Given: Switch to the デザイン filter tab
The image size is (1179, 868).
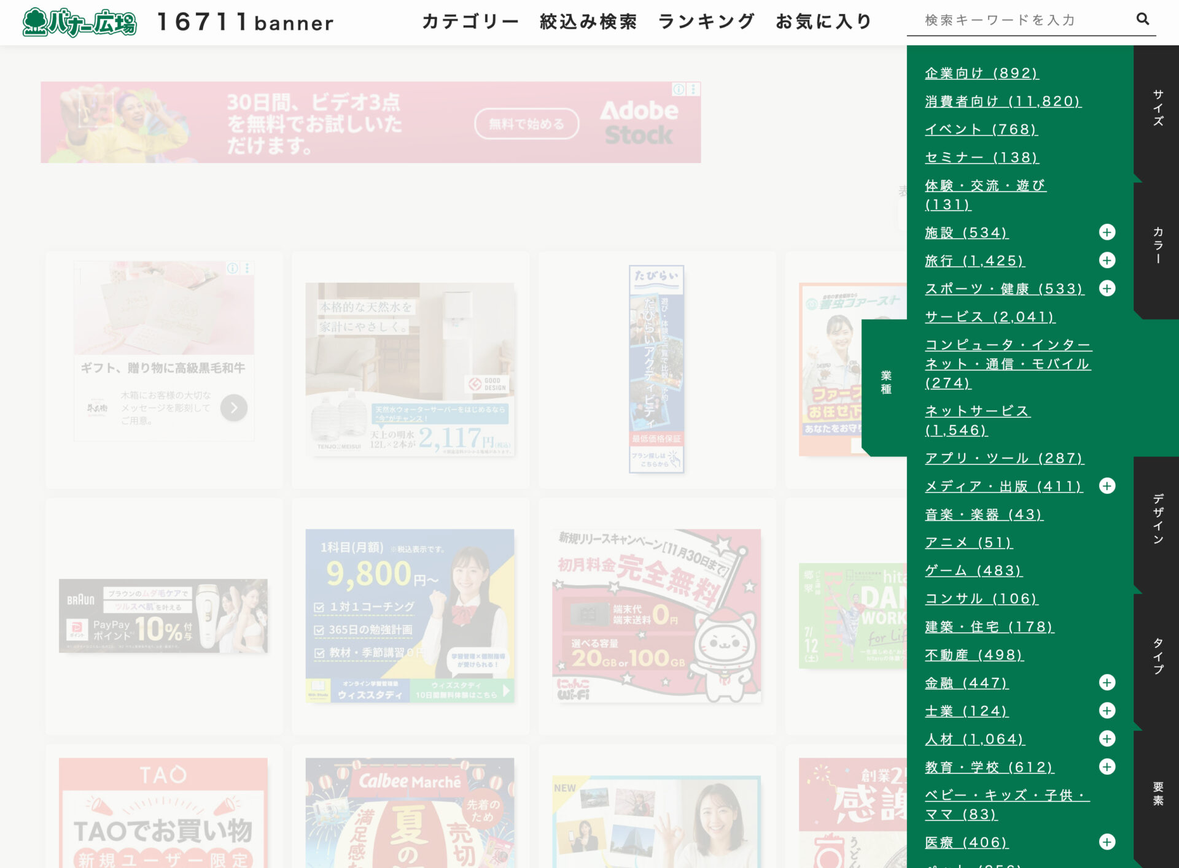Looking at the screenshot, I should tap(1157, 519).
